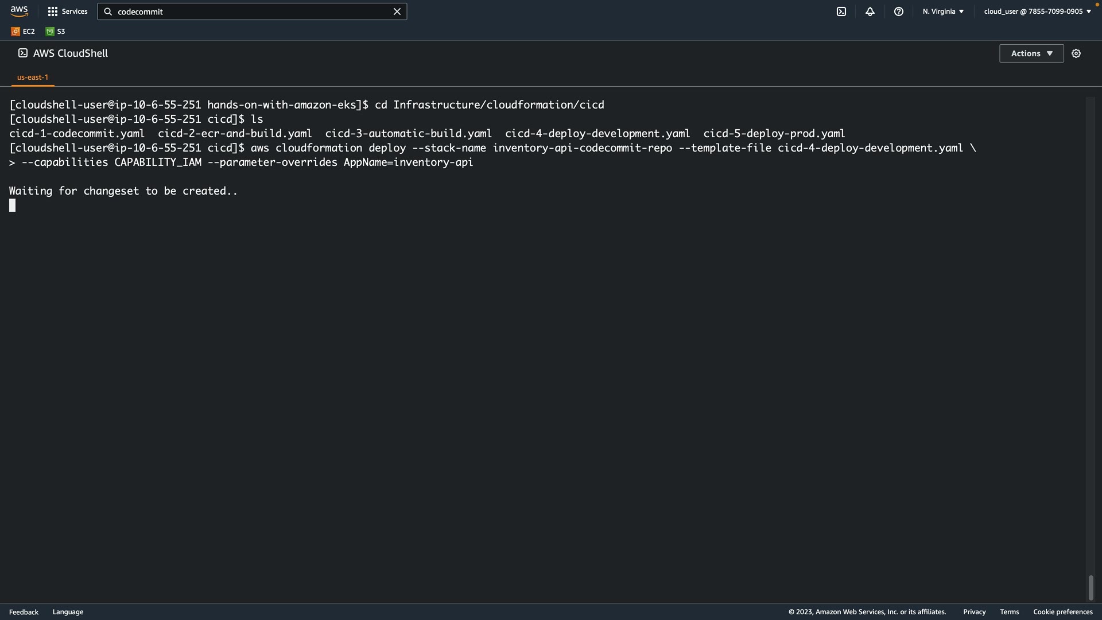The height and width of the screenshot is (620, 1102).
Task: Open Cookie preferences
Action: coord(1062,612)
